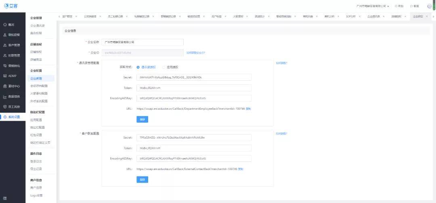Switch to the SOP分析 tab
This screenshot has height=203, width=436.
point(351,17)
